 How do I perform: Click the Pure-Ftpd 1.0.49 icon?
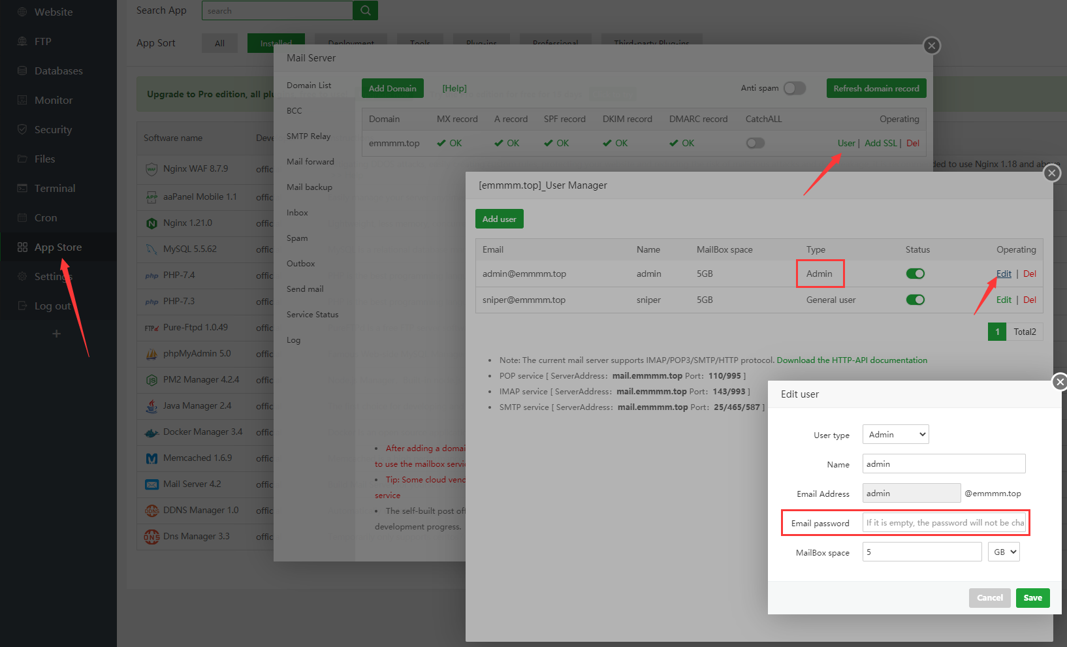tap(151, 328)
